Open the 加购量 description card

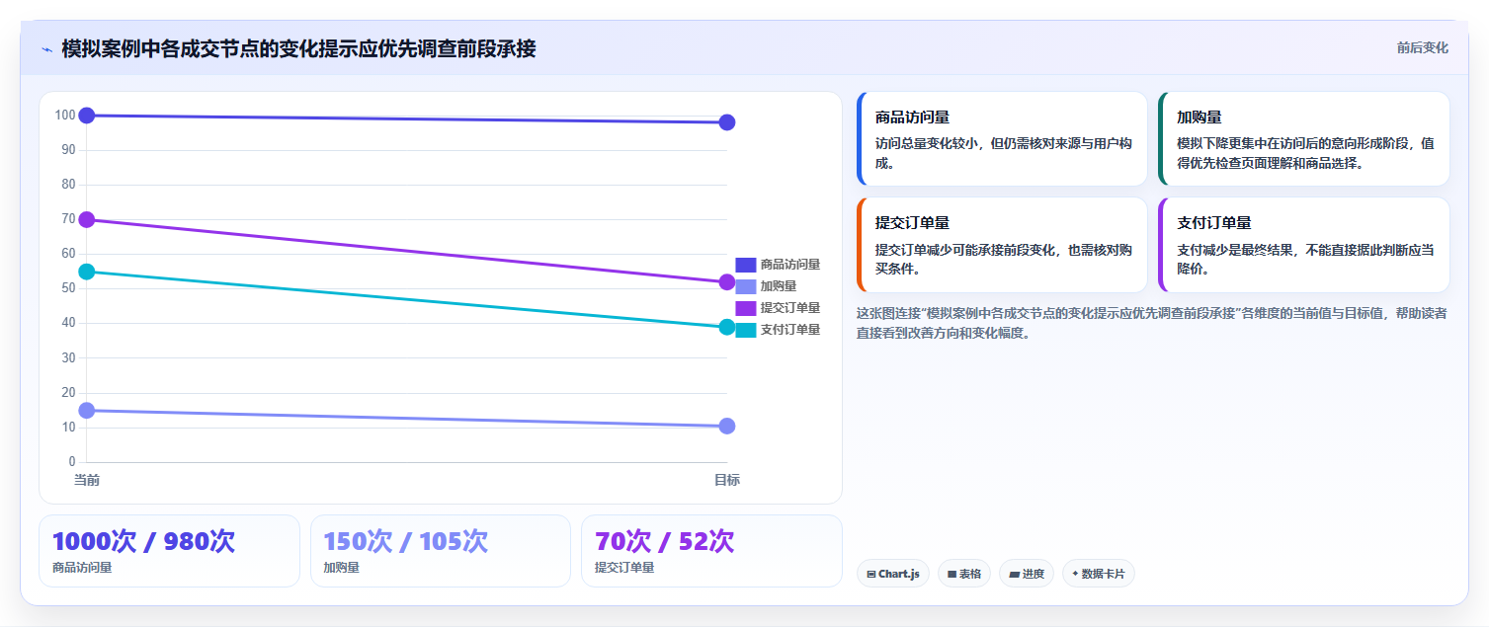pyautogui.click(x=1304, y=139)
